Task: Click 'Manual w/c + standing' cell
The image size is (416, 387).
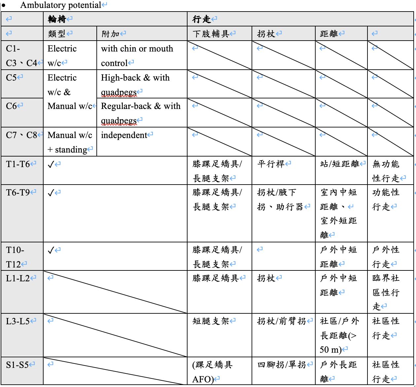Action: click(x=70, y=142)
